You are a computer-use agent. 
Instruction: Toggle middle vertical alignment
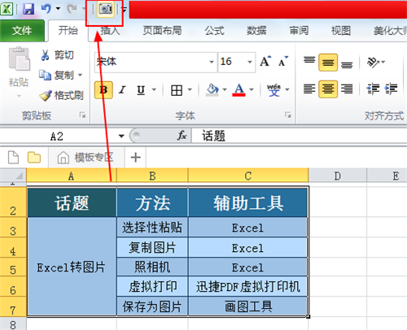click(x=328, y=63)
